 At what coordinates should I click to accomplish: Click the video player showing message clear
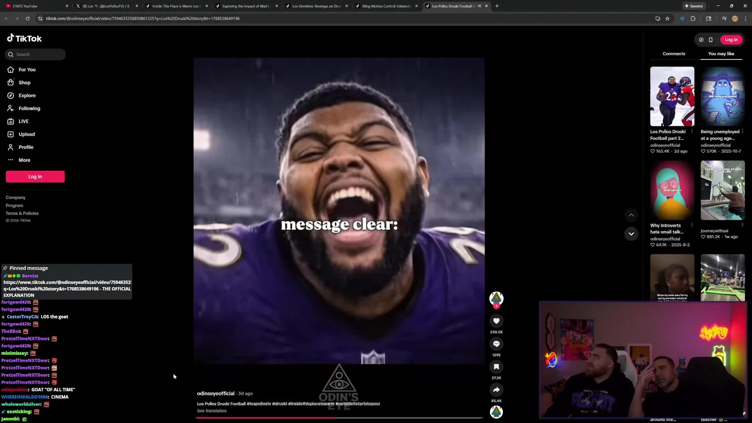pos(339,210)
